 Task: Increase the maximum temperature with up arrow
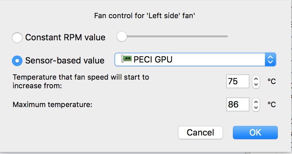point(256,102)
